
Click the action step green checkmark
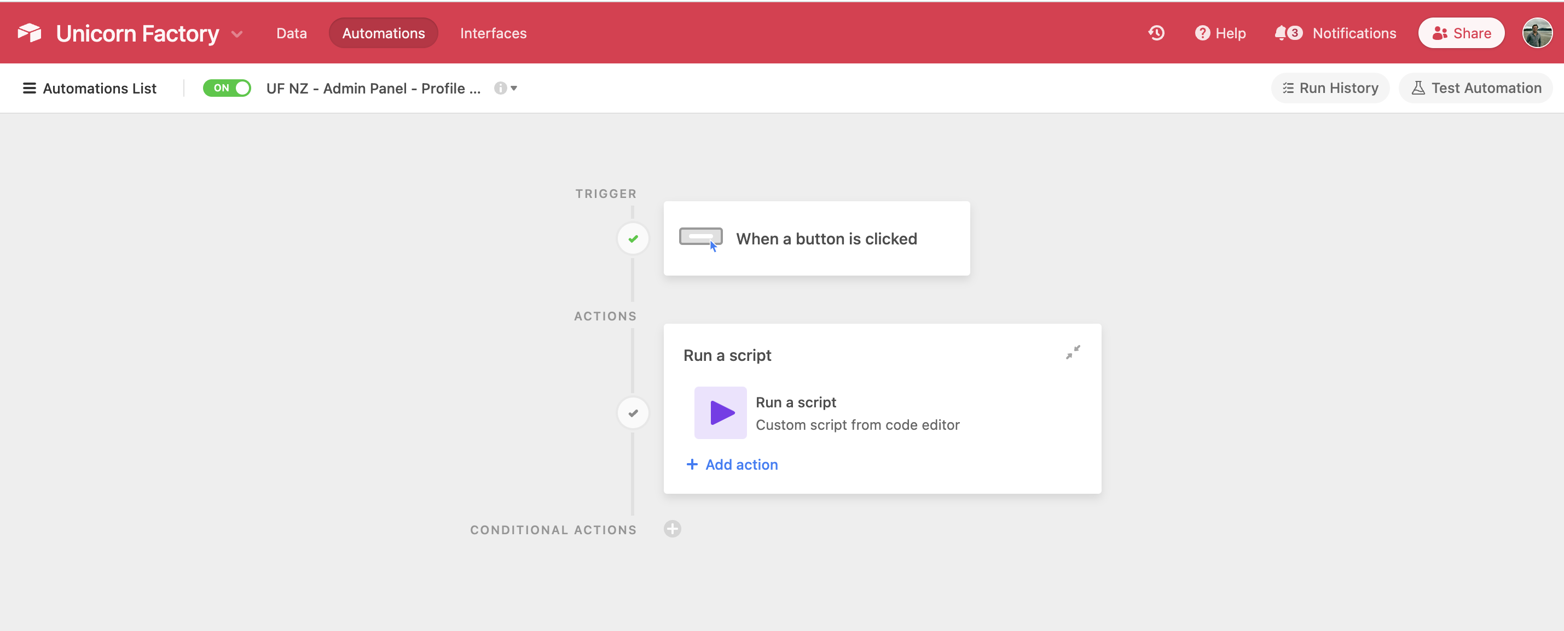pyautogui.click(x=633, y=413)
